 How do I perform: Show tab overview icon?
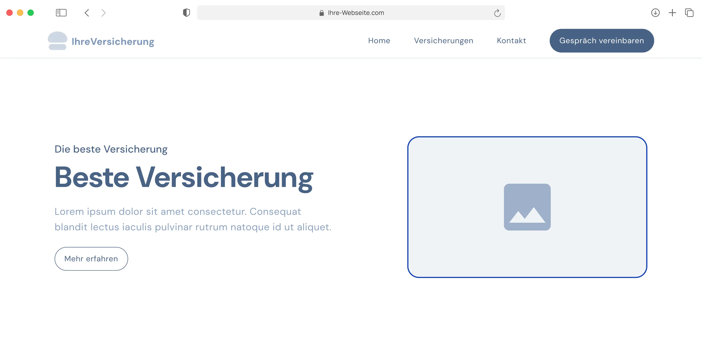coord(689,13)
